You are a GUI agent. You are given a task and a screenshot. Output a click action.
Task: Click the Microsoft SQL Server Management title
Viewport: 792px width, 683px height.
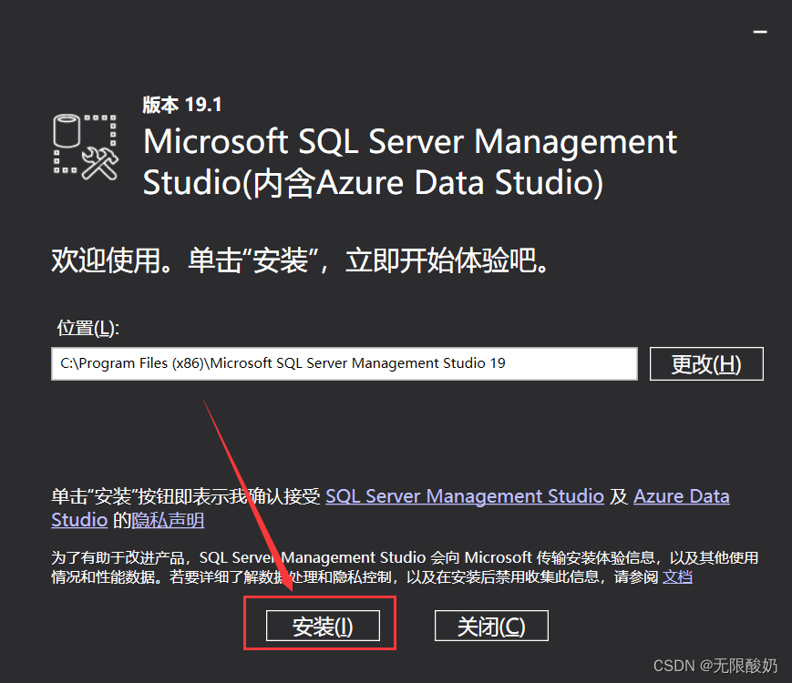tap(410, 143)
